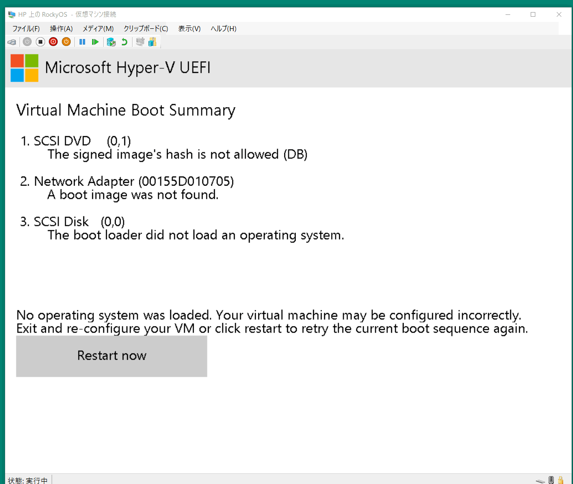The height and width of the screenshot is (484, 573).
Task: Click the Enhanced Session monitor icon
Action: coord(140,42)
